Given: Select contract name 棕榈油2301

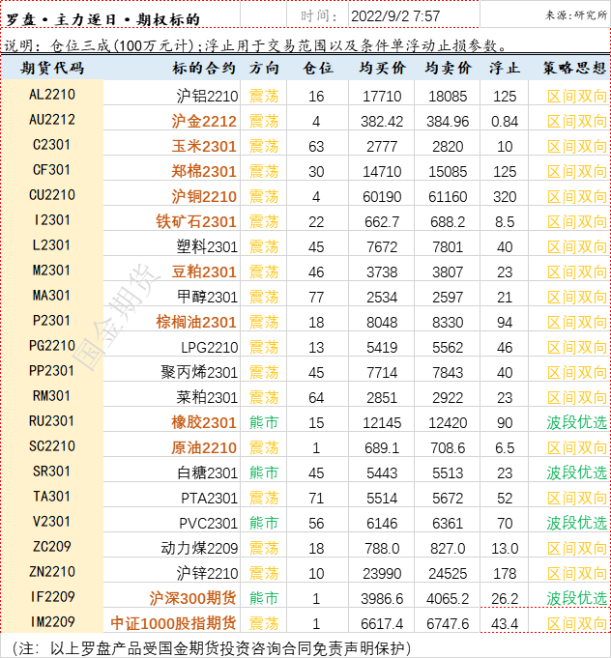Looking at the screenshot, I should tap(196, 323).
